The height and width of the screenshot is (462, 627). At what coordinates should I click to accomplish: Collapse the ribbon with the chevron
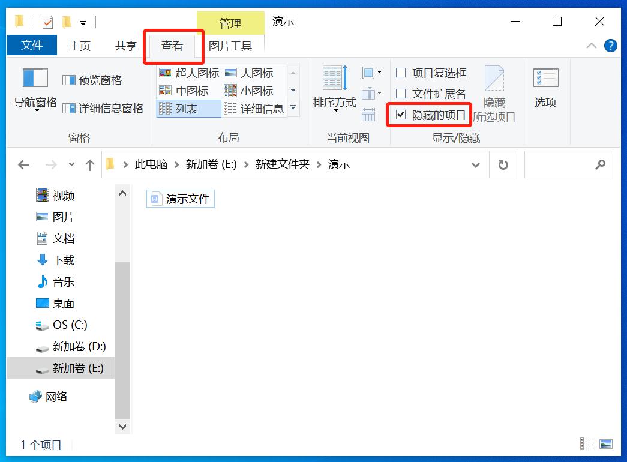(x=591, y=45)
